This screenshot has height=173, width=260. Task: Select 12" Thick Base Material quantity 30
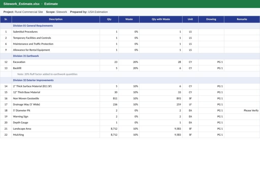(109, 92)
